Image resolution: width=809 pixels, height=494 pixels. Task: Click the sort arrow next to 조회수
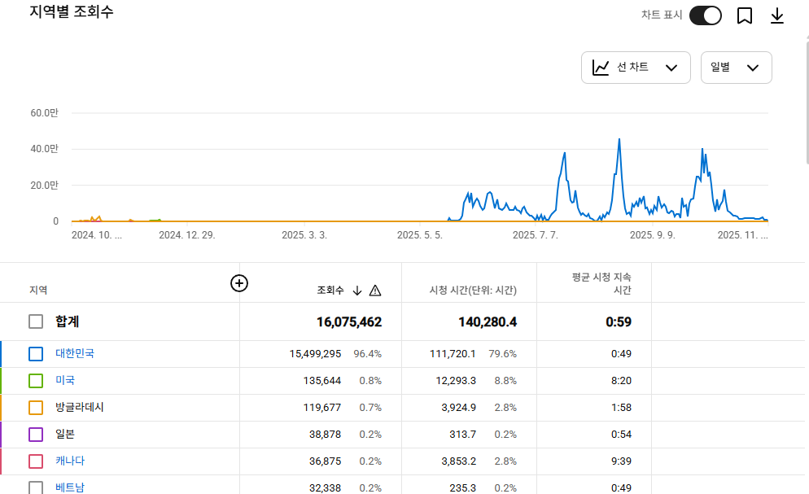click(357, 291)
